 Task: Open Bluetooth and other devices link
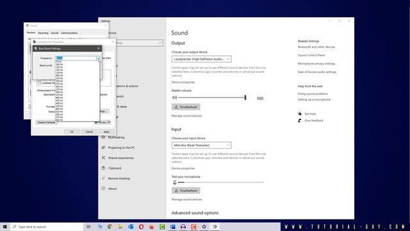coord(316,47)
